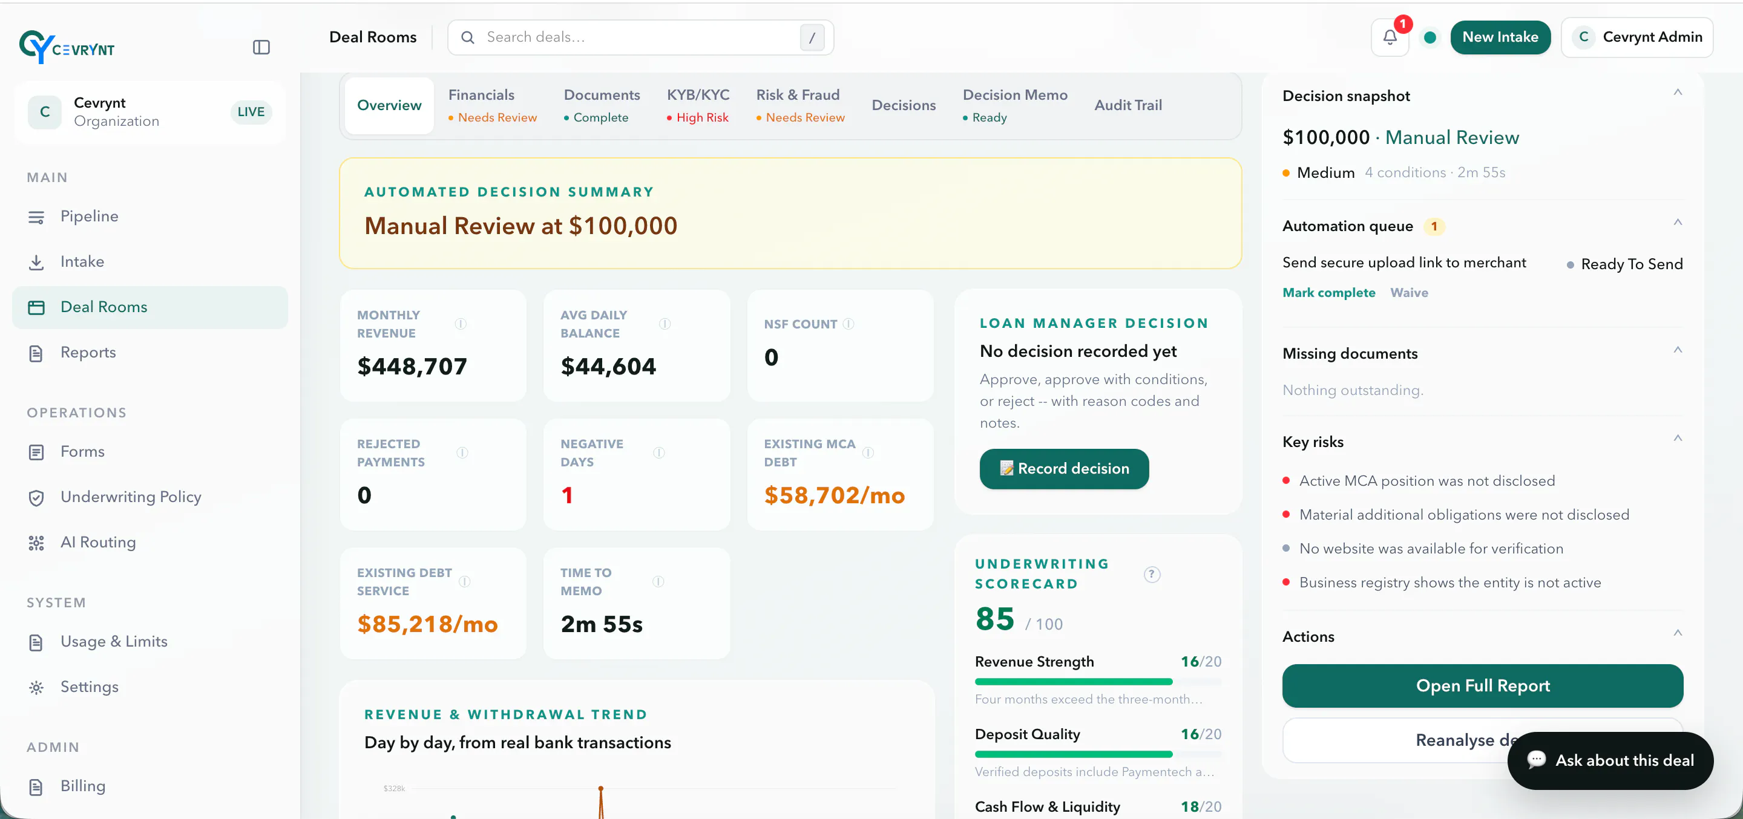Screen dimensions: 1743x819
Task: Click info icon next to NSF Count
Action: point(849,324)
